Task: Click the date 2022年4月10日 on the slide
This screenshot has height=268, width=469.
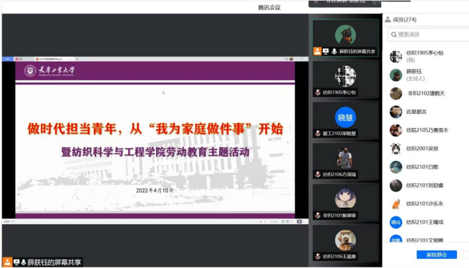Action: (x=155, y=190)
